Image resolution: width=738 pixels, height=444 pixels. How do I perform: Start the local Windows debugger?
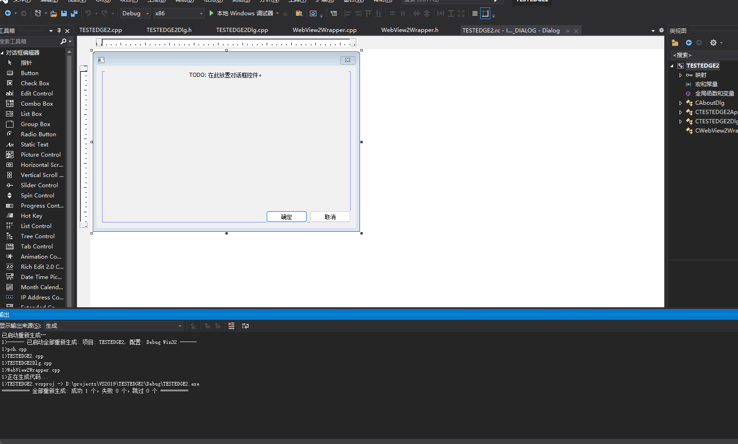coord(241,13)
